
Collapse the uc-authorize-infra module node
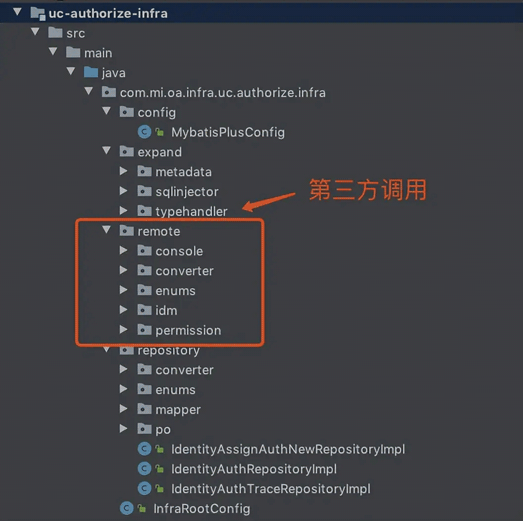coord(17,12)
